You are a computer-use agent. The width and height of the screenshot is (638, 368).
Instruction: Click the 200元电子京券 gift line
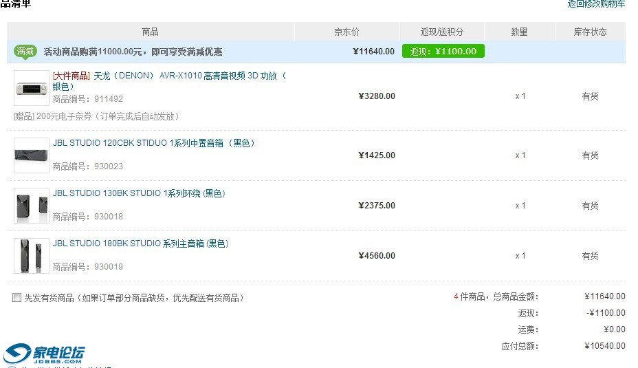click(x=96, y=116)
